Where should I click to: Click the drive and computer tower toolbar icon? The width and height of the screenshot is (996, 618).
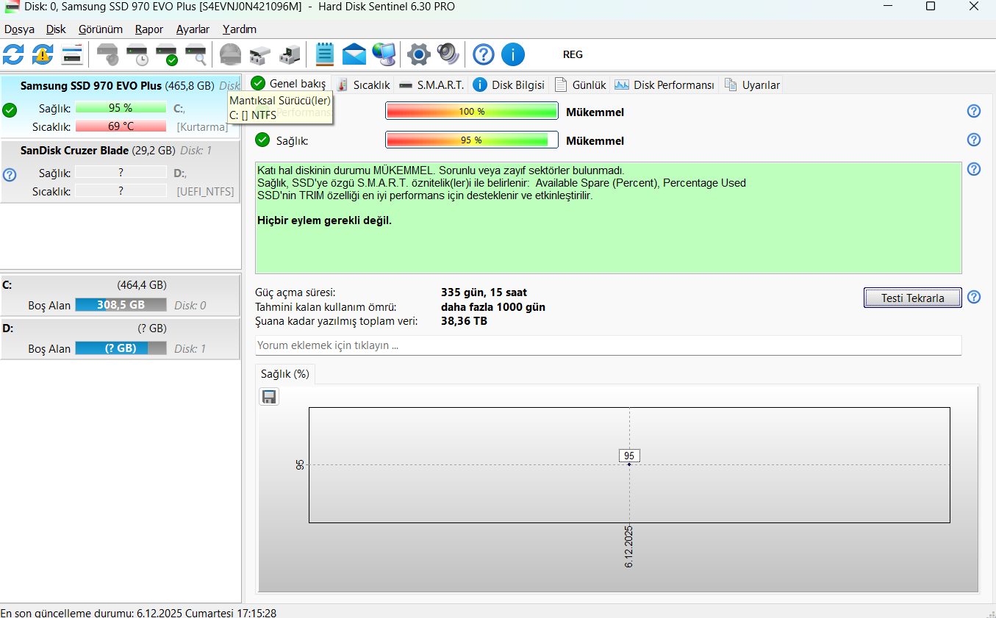coord(290,54)
